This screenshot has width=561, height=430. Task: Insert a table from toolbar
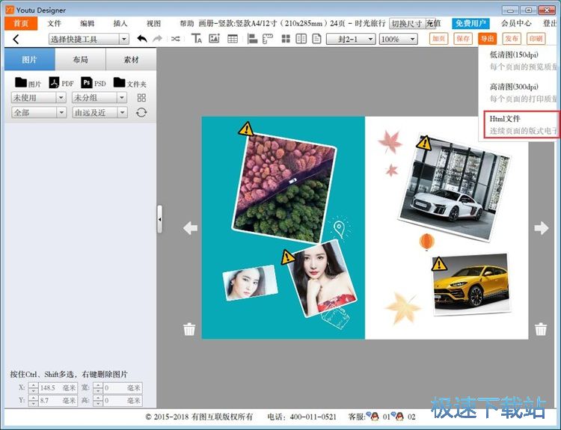point(233,39)
